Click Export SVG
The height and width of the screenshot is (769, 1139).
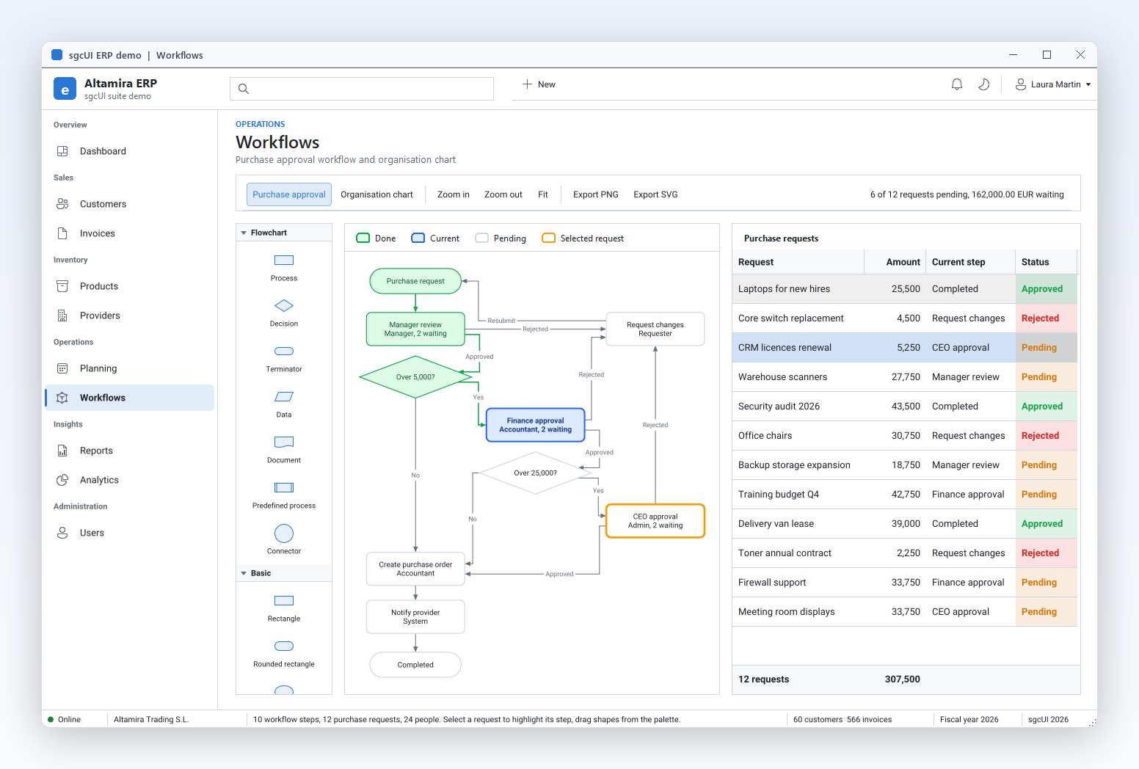pos(655,194)
